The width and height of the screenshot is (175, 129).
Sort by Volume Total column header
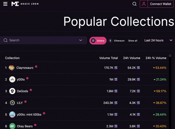pyautogui.click(x=108, y=58)
